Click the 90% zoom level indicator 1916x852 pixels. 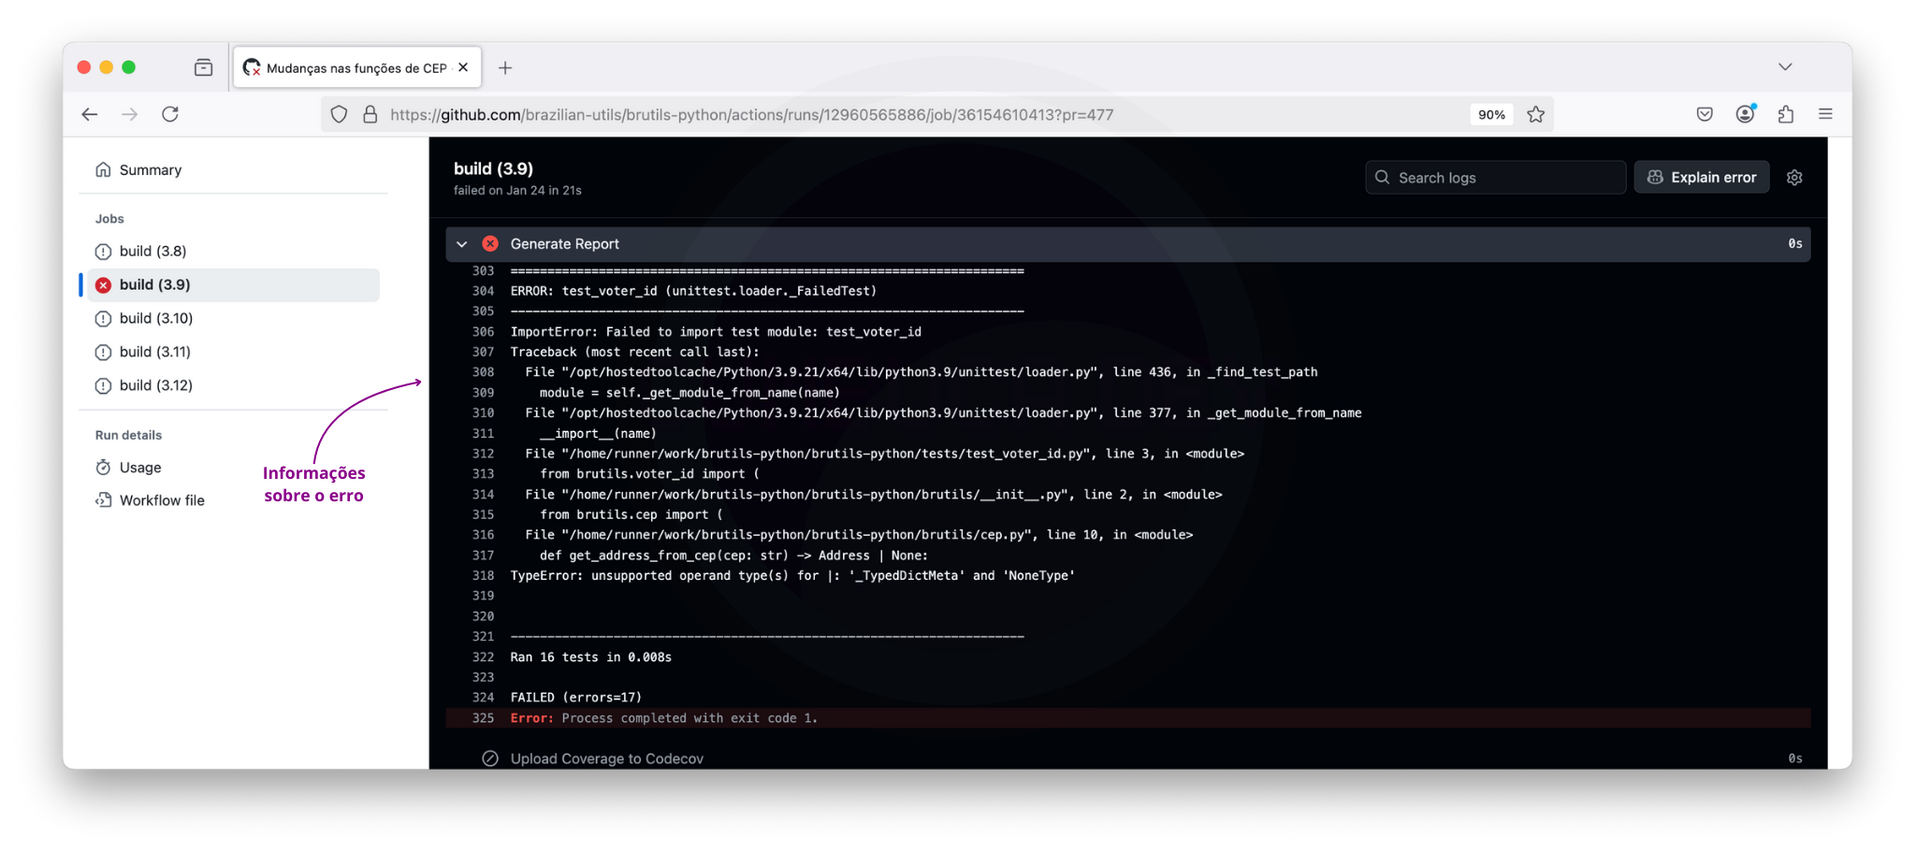[1490, 114]
